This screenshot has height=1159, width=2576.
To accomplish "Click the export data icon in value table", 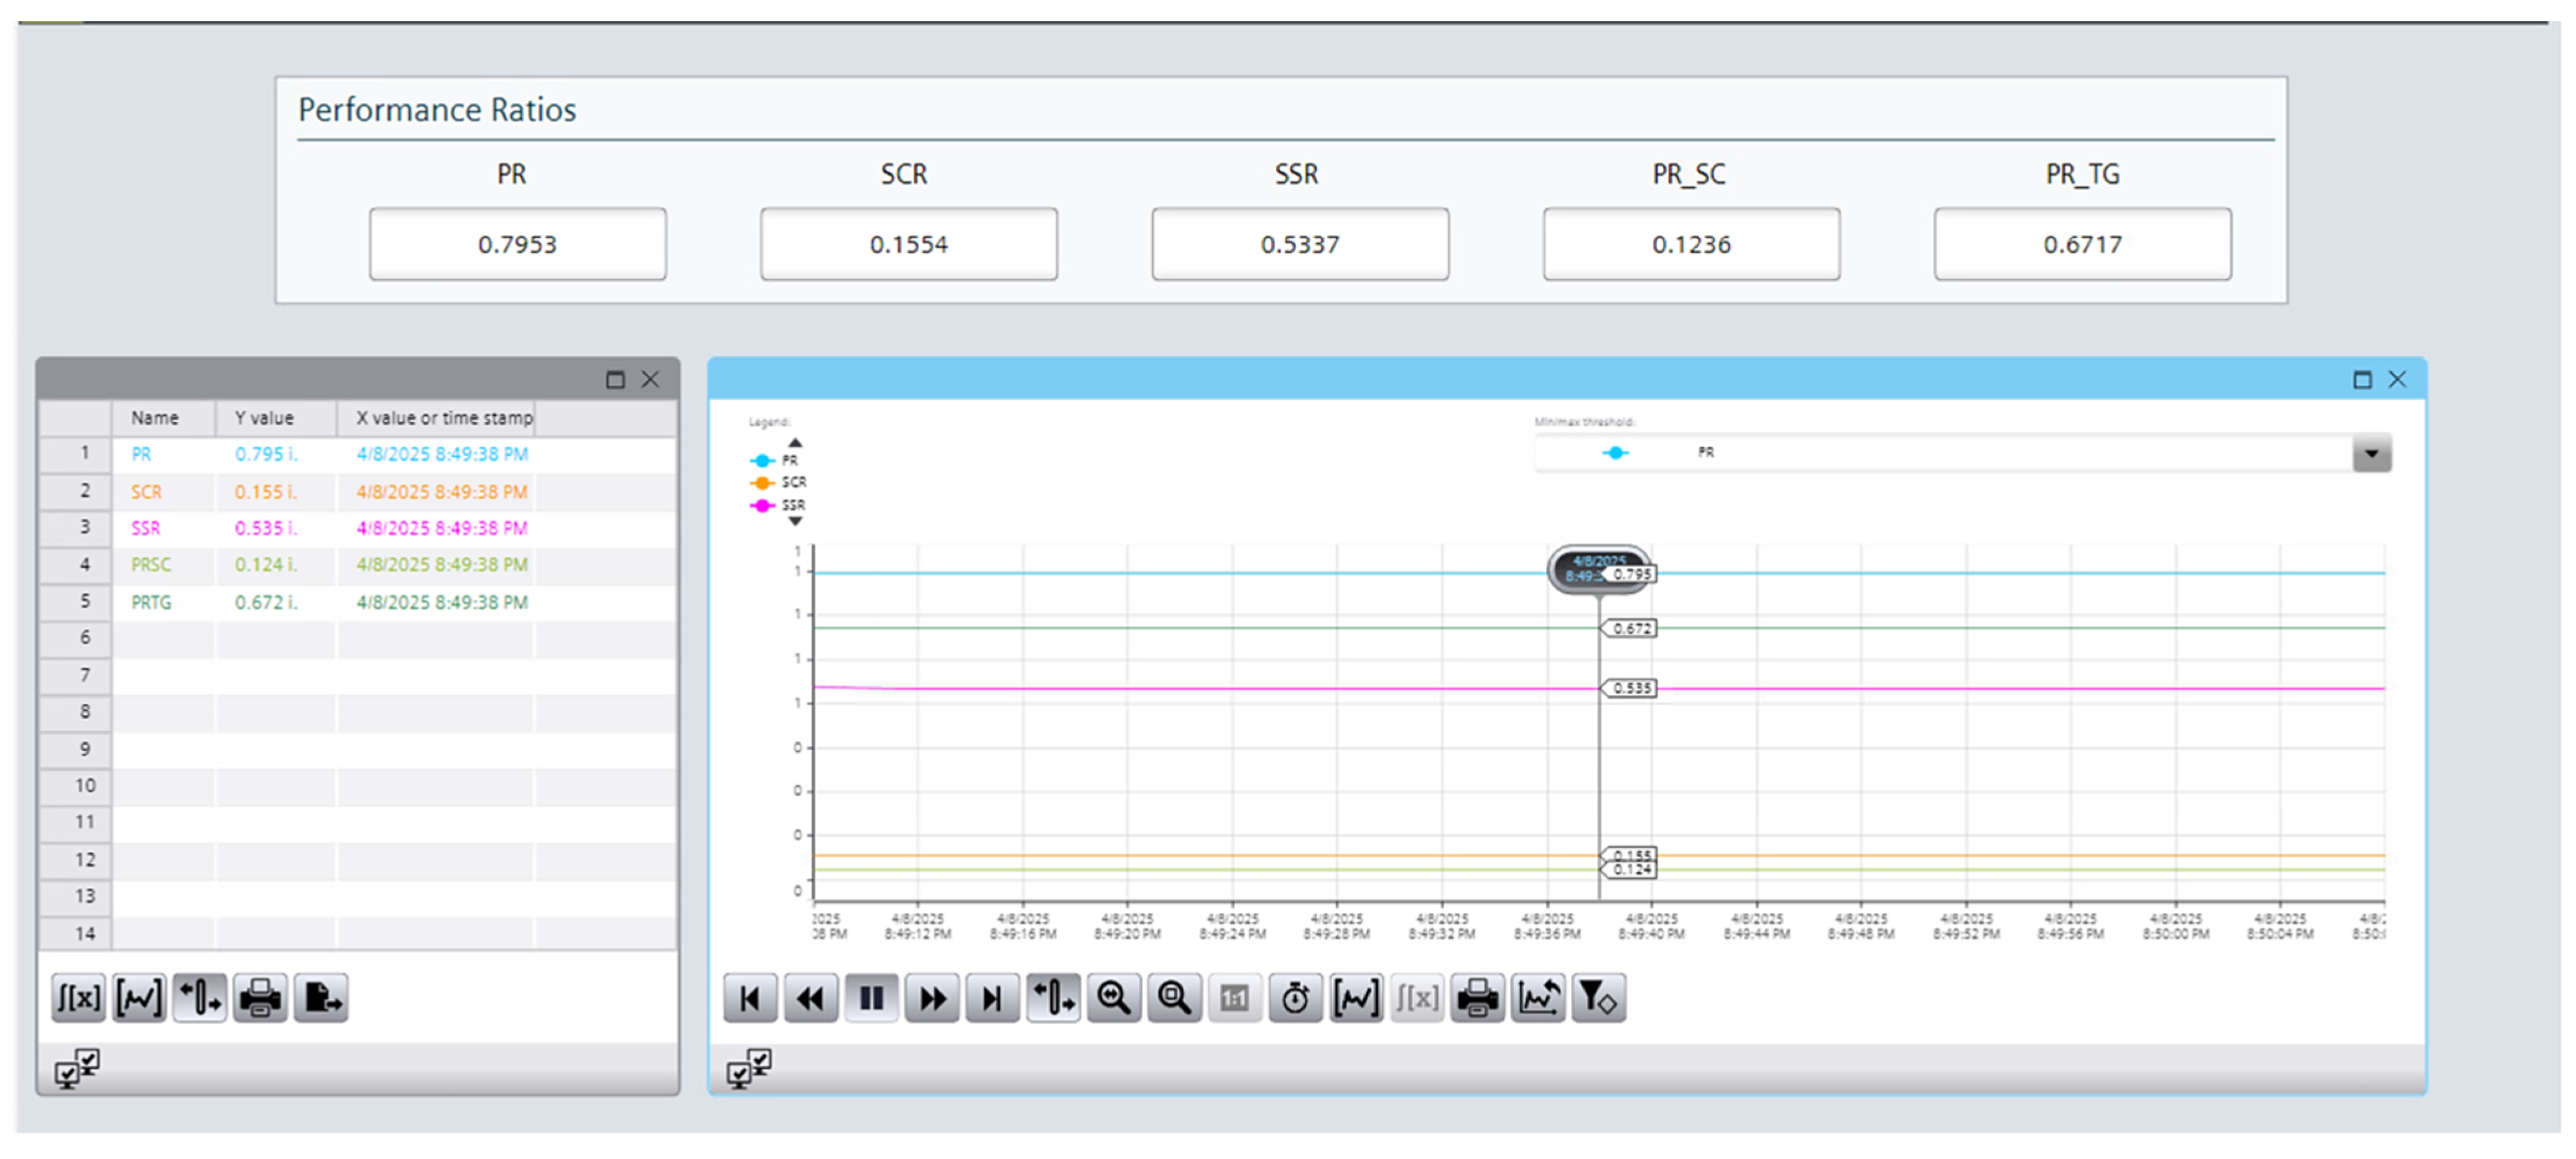I will 321,998.
